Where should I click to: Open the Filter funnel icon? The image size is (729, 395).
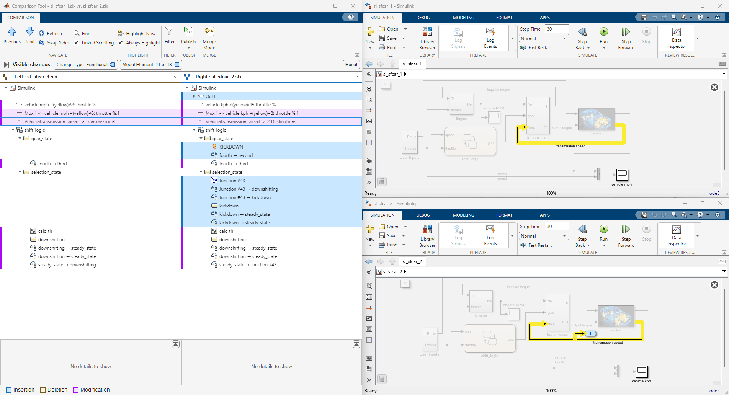[x=169, y=31]
